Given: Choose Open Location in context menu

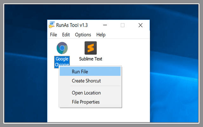Looking at the screenshot, I should point(90,93).
